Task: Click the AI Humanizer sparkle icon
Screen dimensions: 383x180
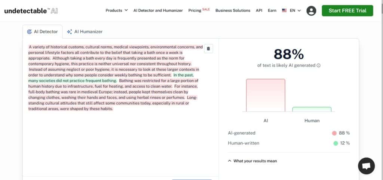Action: pyautogui.click(x=69, y=32)
